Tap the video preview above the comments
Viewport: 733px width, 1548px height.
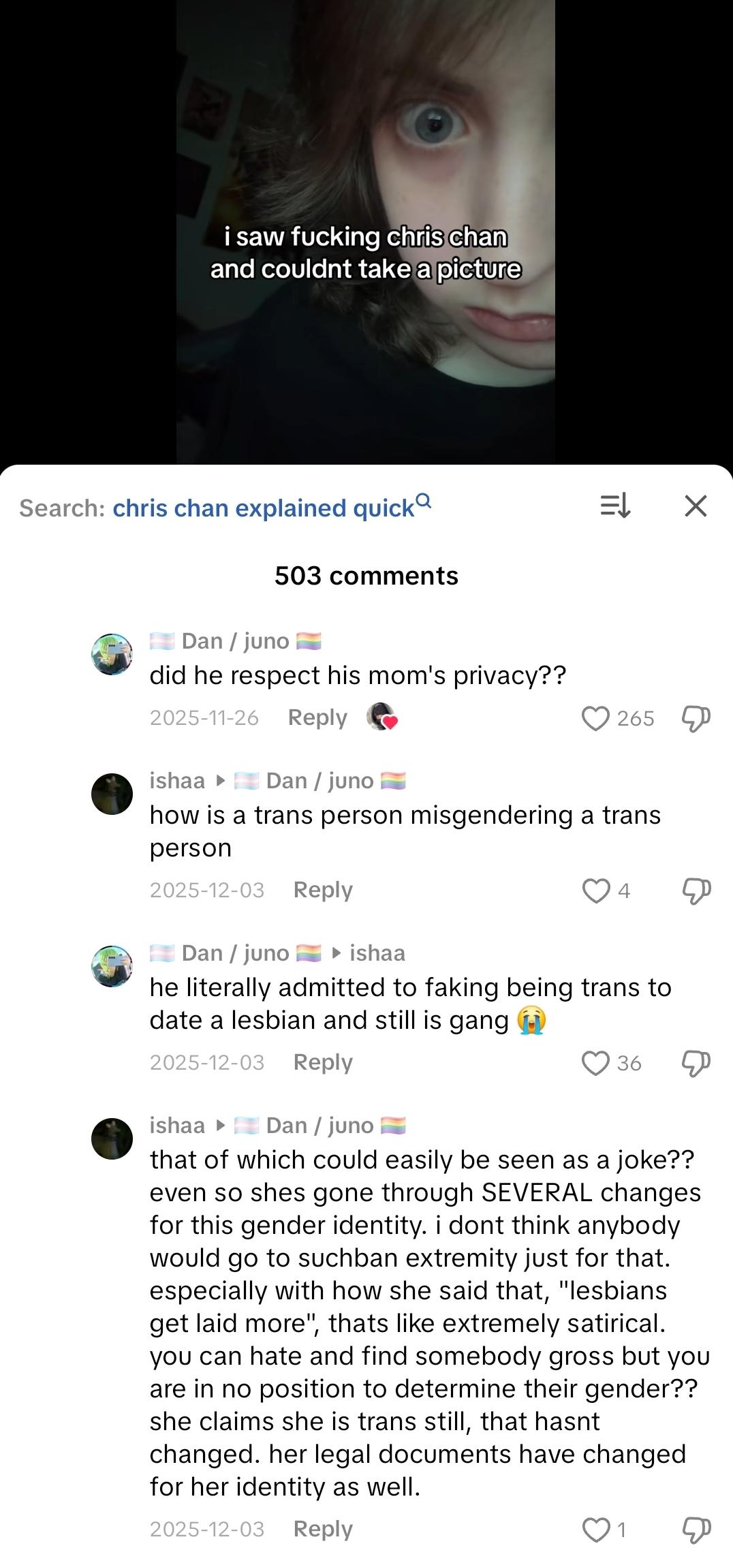pyautogui.click(x=366, y=232)
